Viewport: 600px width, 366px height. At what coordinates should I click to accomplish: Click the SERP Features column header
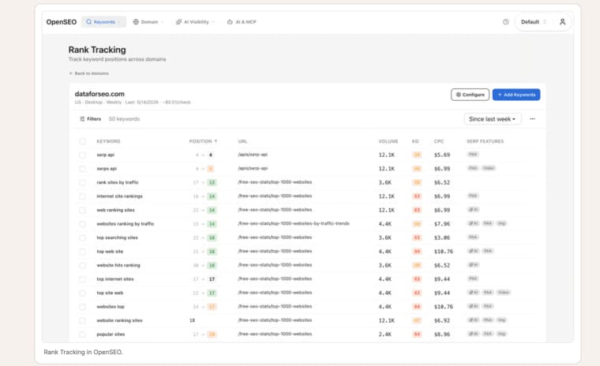(x=486, y=141)
